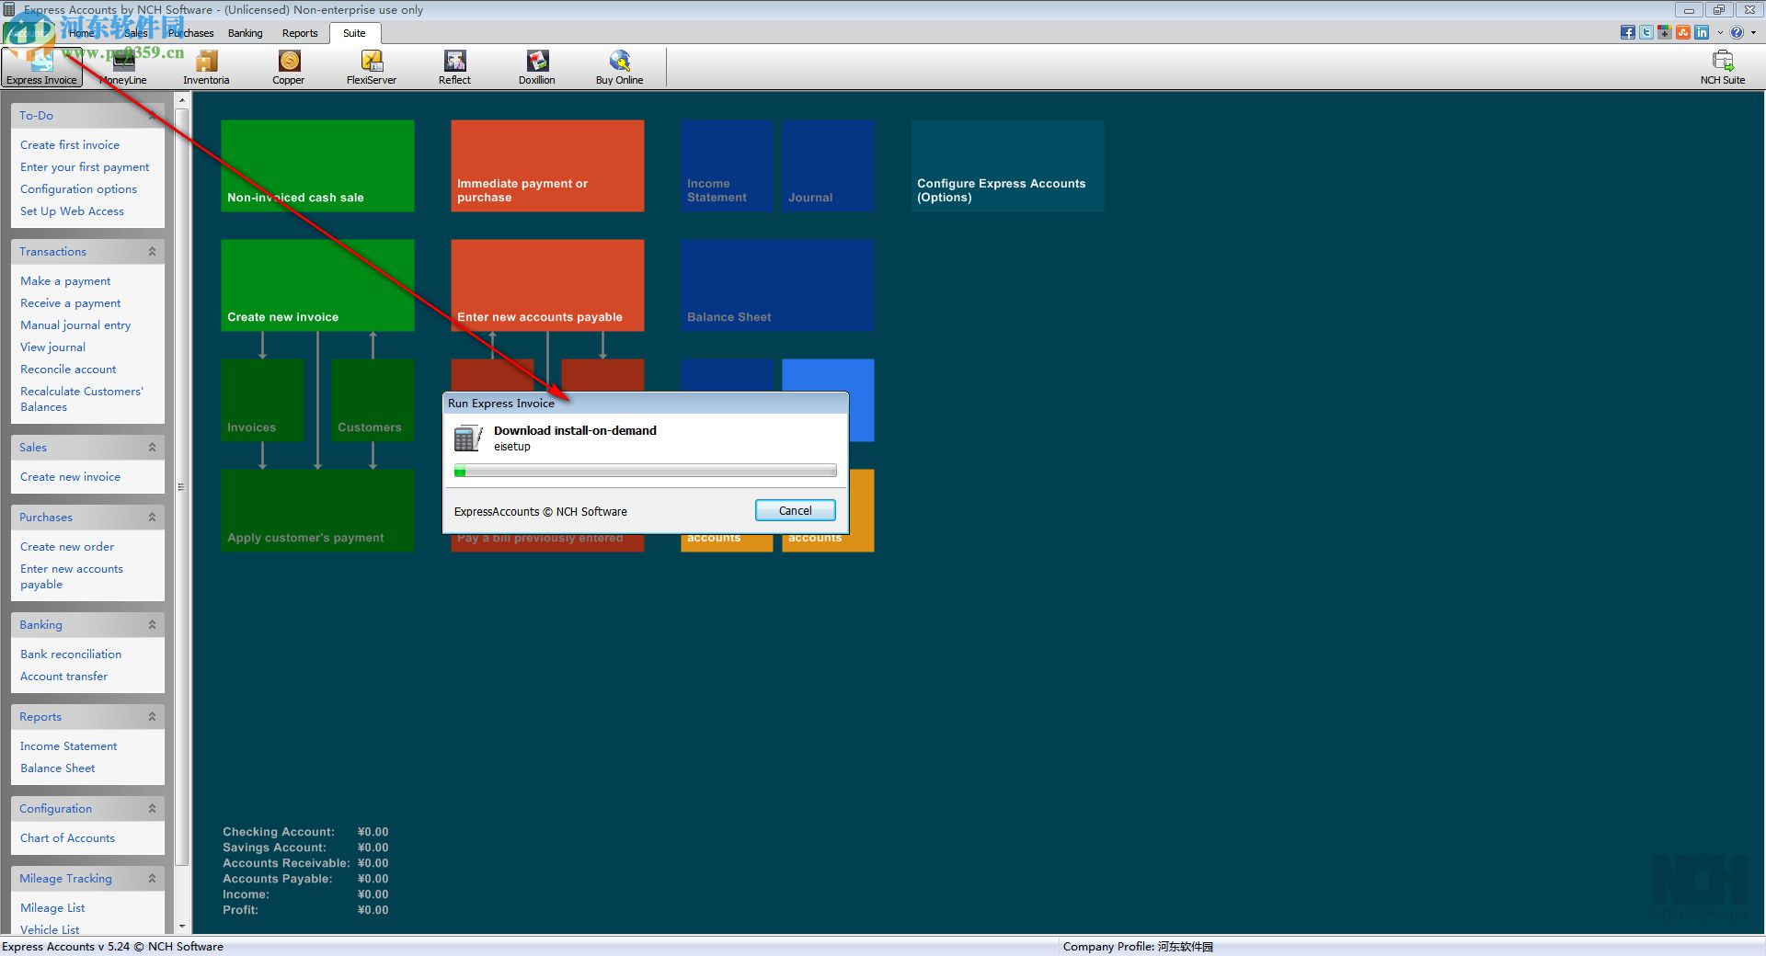Cancel the Express Invoice download
This screenshot has width=1766, height=956.
tap(795, 511)
